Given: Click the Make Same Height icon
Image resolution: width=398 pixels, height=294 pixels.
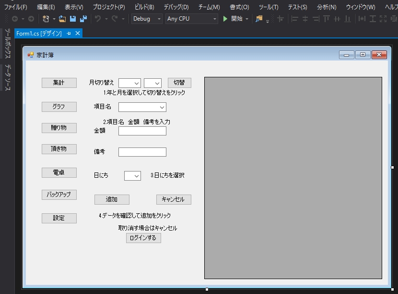Looking at the screenshot, I should (373, 19).
